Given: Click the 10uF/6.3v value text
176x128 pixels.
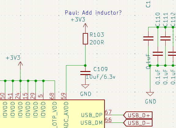Looking at the screenshot, I should (101, 77).
